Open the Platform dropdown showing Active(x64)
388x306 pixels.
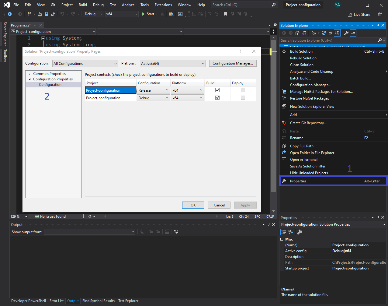point(172,63)
